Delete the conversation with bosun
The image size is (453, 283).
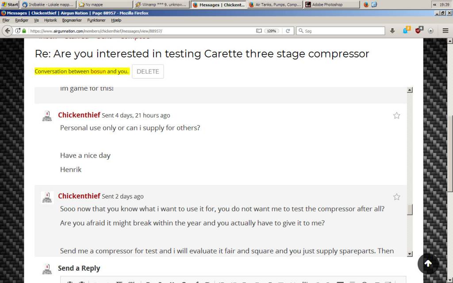[148, 71]
